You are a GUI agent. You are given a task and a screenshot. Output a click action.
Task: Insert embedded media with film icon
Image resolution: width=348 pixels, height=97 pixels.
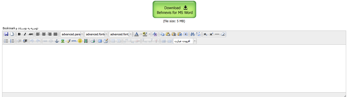click(86, 41)
